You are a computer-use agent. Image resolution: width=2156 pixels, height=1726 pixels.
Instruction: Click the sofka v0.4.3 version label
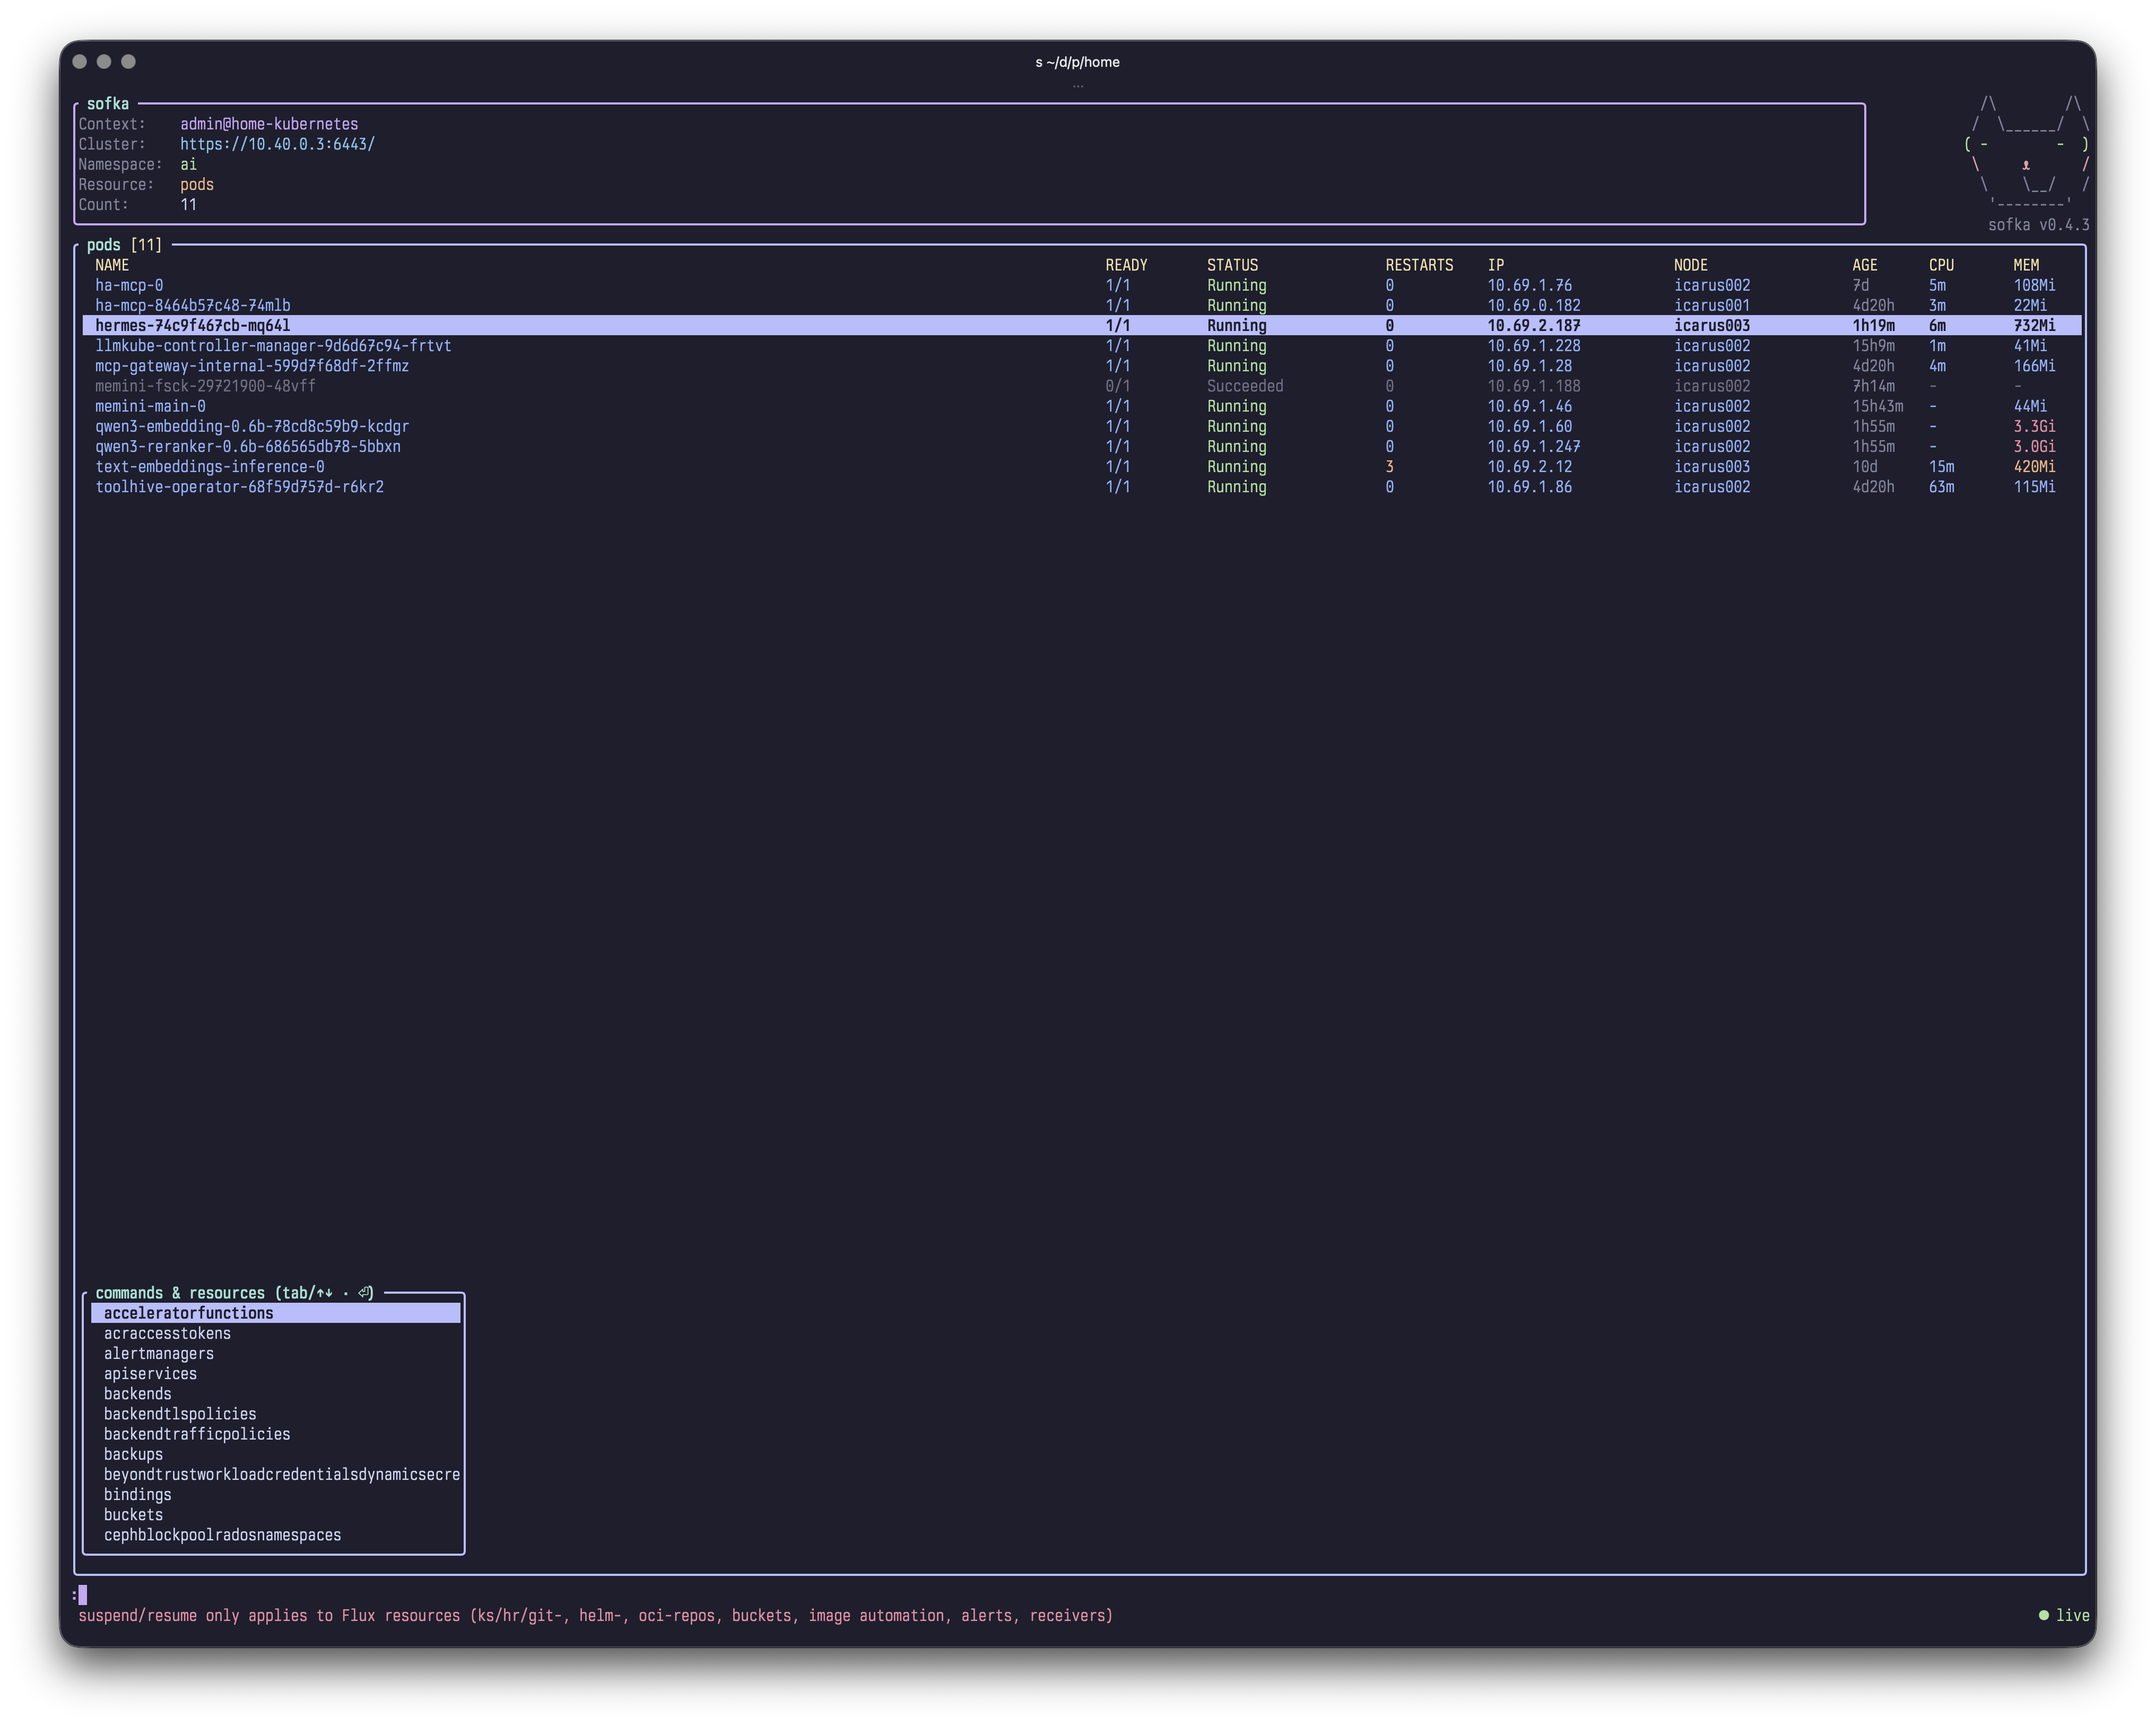point(2038,225)
